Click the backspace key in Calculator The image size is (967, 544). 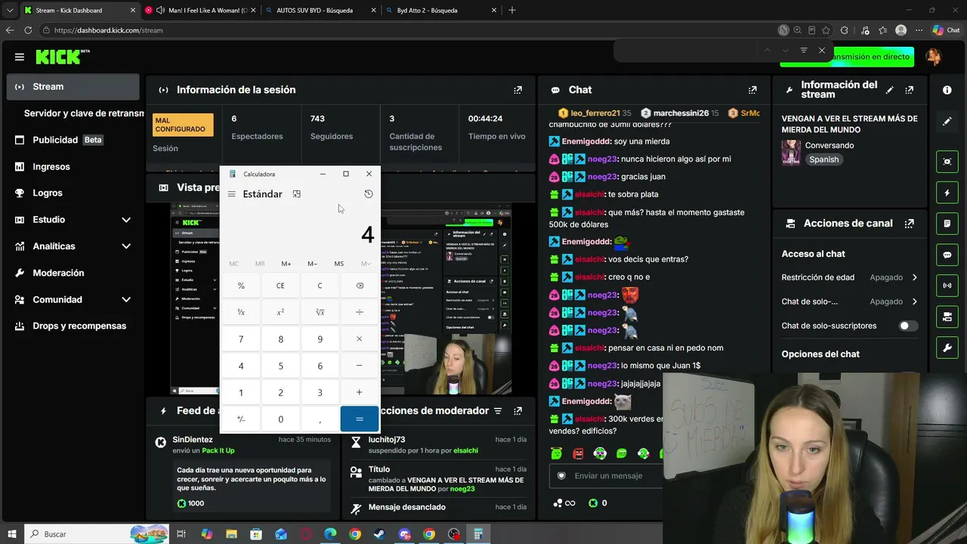coord(359,286)
